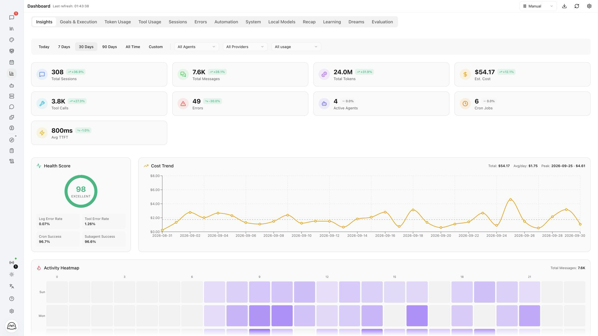Open the Evaluation tab
The width and height of the screenshot is (598, 336).
tap(382, 22)
